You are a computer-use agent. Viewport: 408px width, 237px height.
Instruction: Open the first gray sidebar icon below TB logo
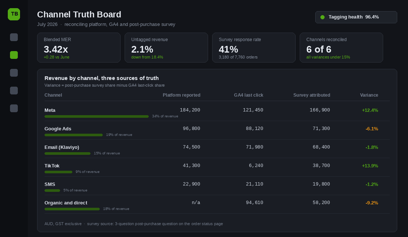(x=14, y=37)
